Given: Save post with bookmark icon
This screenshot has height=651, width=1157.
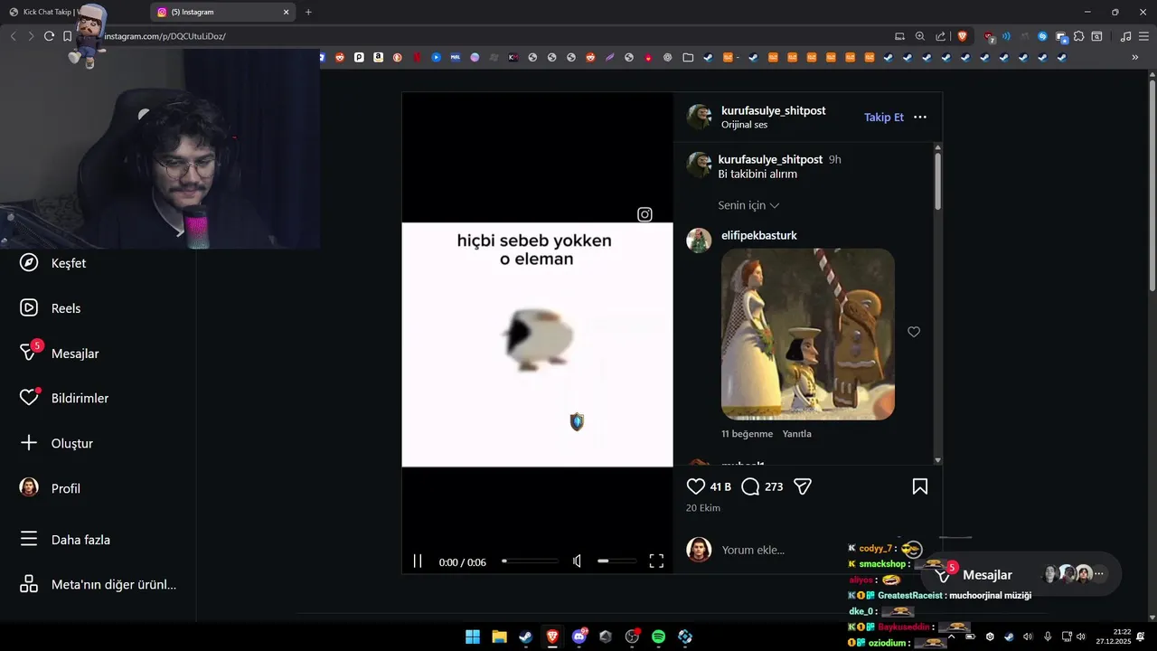Looking at the screenshot, I should [920, 486].
